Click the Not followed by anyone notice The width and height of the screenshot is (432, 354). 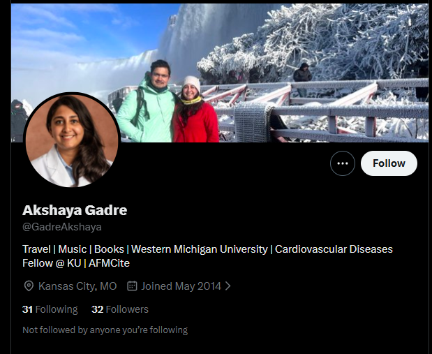[x=105, y=330]
